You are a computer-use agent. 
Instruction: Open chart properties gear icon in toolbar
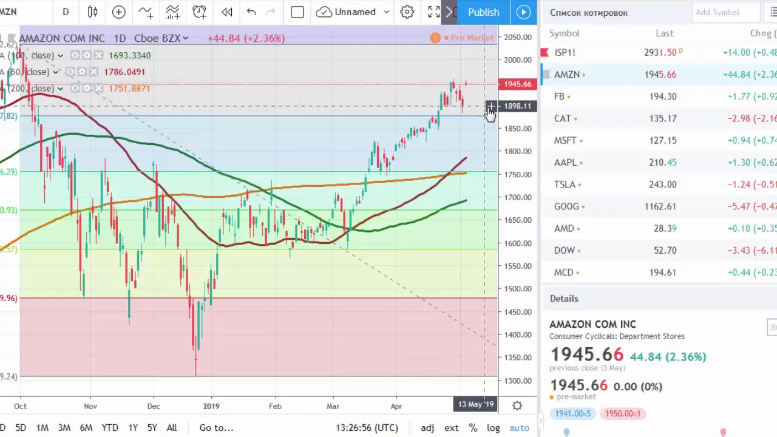407,12
